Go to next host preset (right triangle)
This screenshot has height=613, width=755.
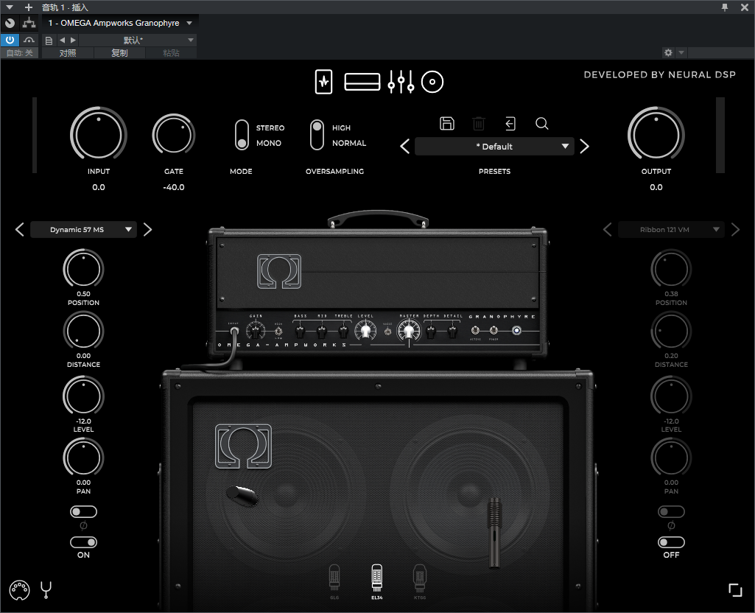coord(73,40)
